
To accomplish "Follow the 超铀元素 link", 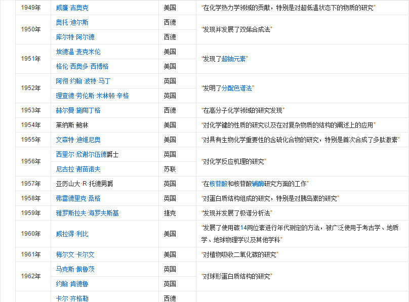I will (x=233, y=59).
